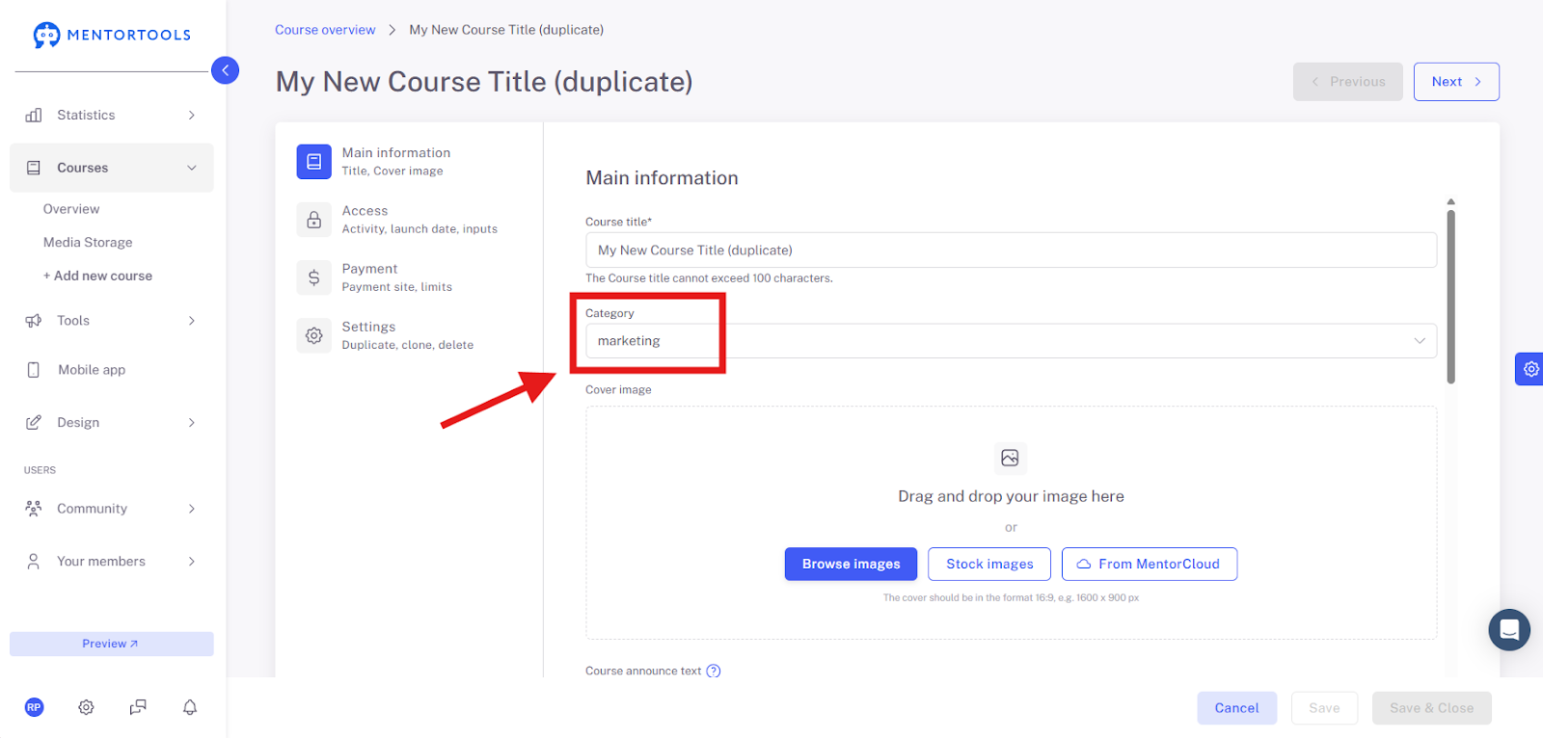Click the Courses book icon in sidebar
The height and width of the screenshot is (738, 1543).
(x=34, y=168)
